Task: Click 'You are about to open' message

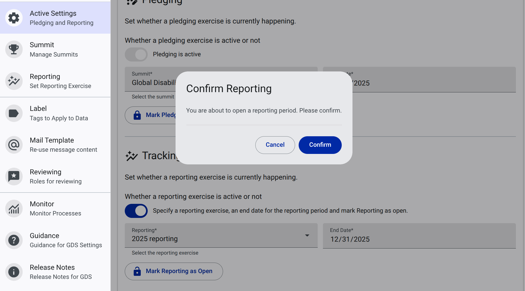Action: click(x=264, y=111)
